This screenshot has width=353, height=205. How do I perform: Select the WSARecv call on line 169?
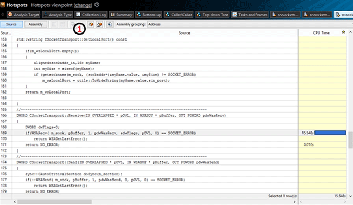110,133
